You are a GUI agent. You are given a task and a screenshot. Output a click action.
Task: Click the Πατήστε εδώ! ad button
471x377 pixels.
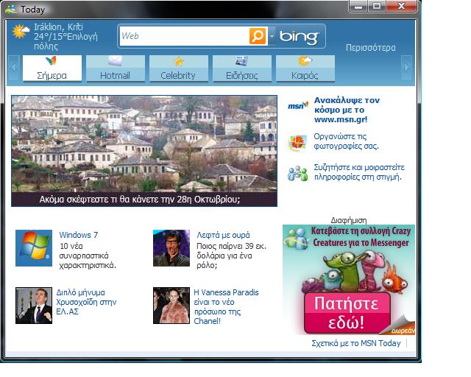coord(347,313)
